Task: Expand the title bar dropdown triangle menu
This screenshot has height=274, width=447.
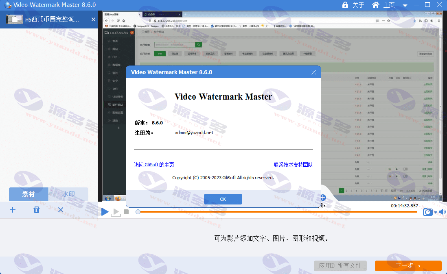Action: [405, 5]
